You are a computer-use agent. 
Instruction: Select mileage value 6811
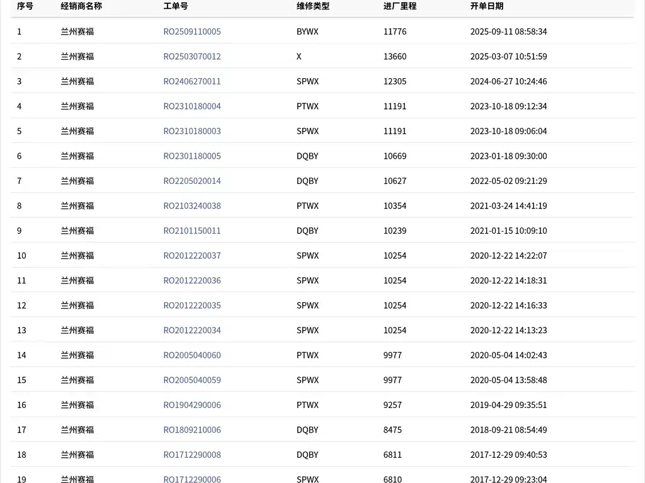coord(392,455)
